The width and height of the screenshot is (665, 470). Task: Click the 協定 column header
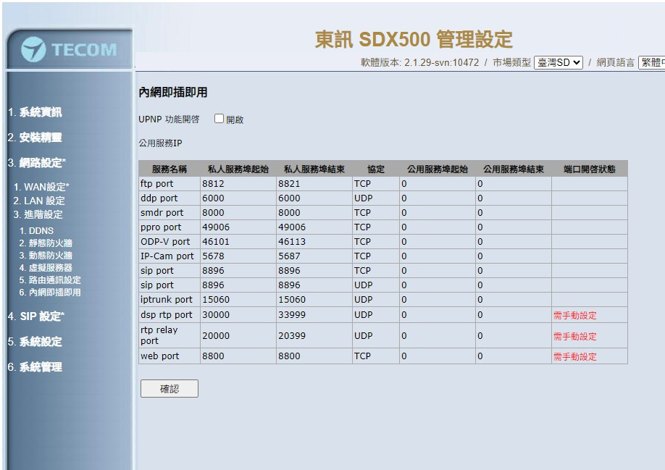[376, 169]
